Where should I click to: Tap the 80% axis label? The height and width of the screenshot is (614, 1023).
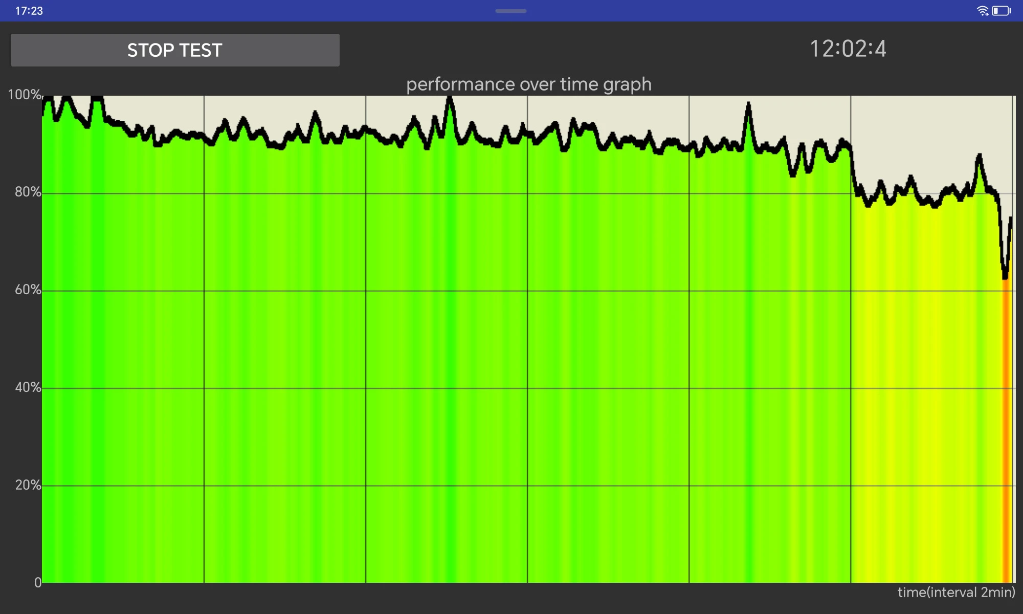click(28, 192)
